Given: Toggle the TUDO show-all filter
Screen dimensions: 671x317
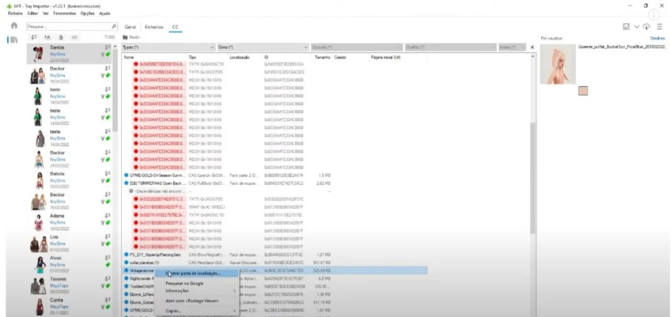Looking at the screenshot, I should pyautogui.click(x=109, y=37).
